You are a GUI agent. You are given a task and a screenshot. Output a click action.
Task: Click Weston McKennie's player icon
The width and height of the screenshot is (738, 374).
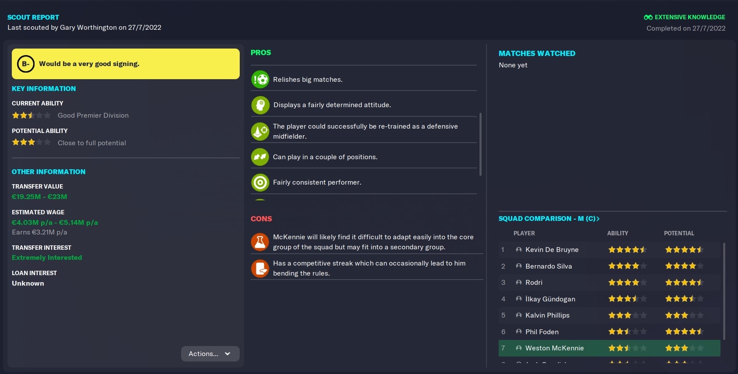[519, 348]
